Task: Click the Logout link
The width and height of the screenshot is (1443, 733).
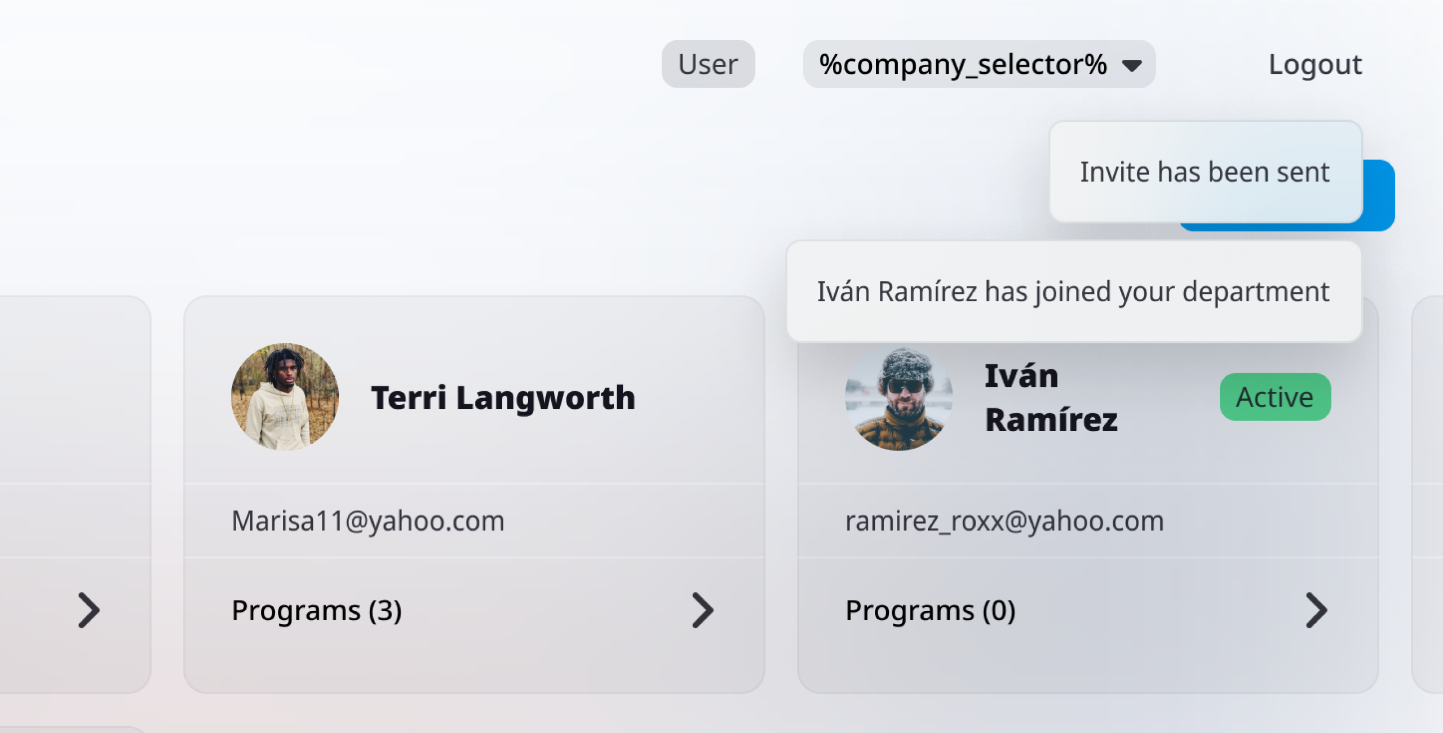Action: pyautogui.click(x=1314, y=64)
